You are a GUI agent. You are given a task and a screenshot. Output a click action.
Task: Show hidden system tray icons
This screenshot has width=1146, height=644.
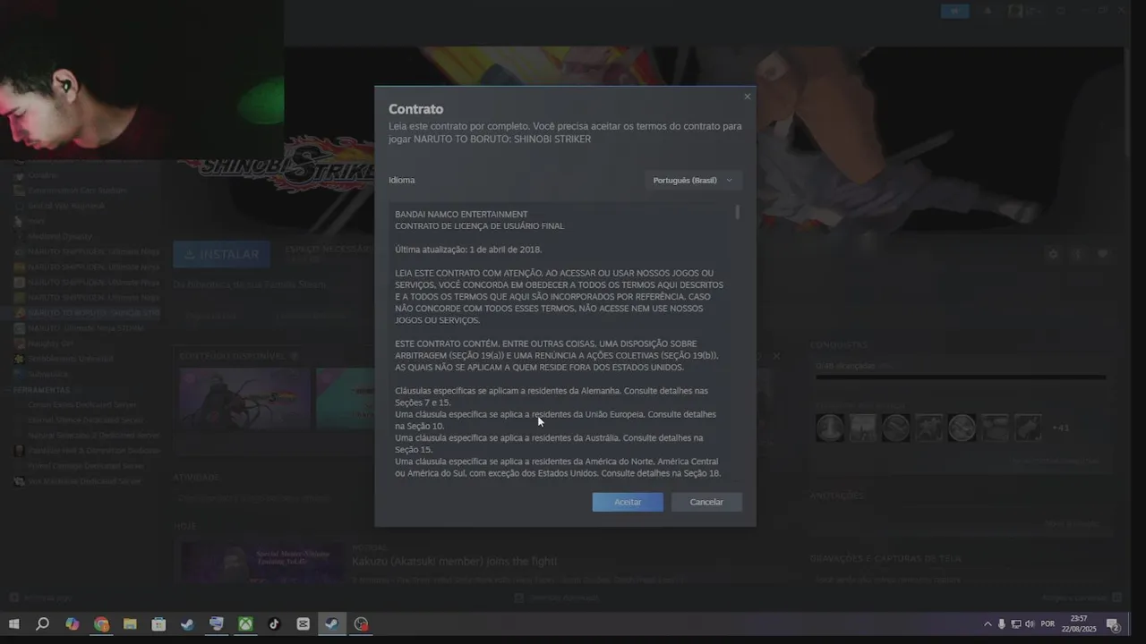(988, 624)
